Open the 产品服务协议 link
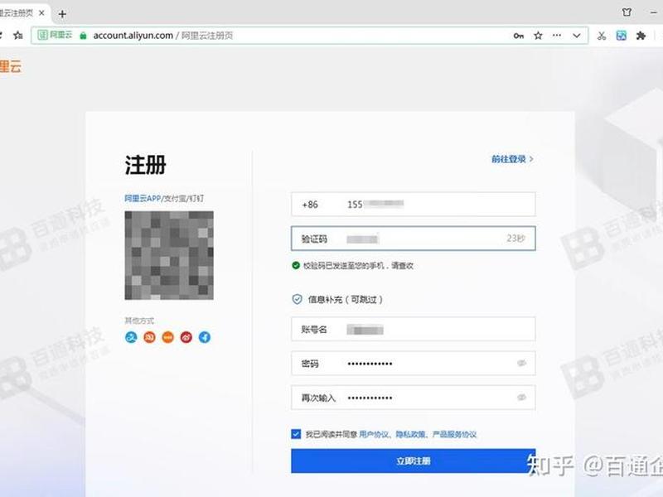The height and width of the screenshot is (497, 663). (454, 434)
